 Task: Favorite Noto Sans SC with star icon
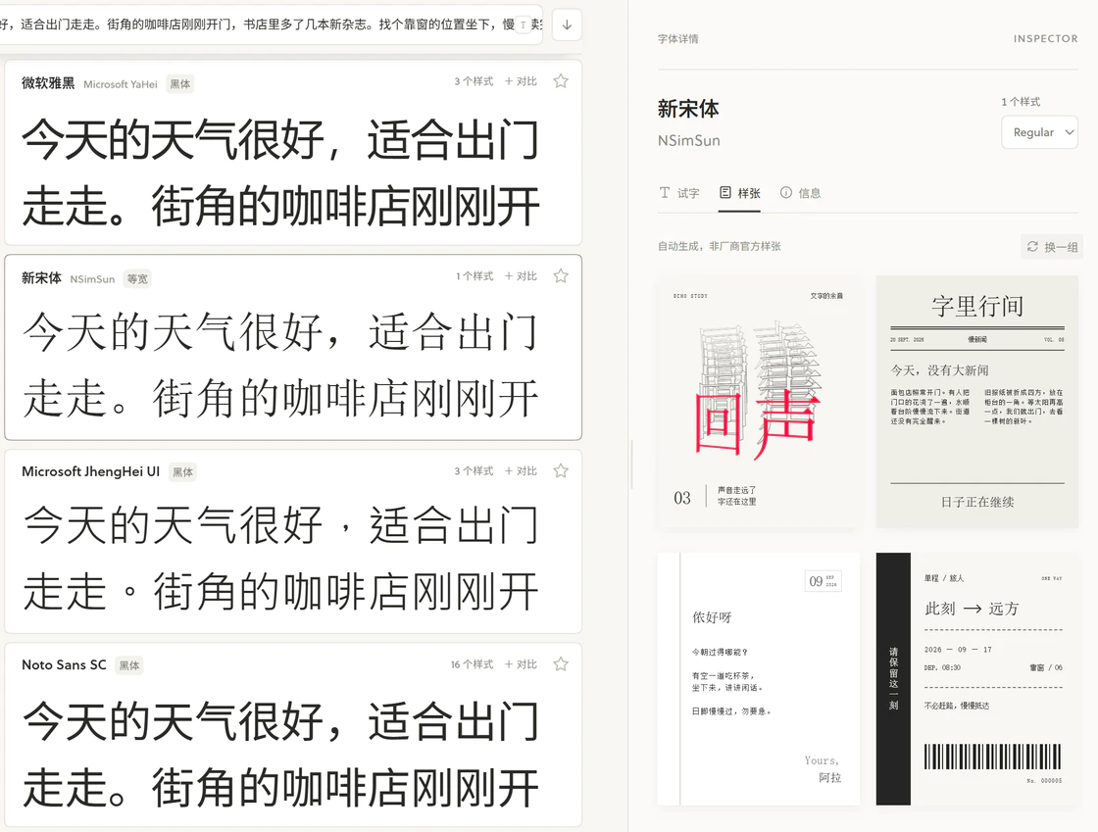coord(561,664)
